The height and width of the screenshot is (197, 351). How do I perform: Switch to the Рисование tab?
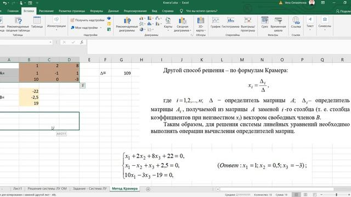pyautogui.click(x=46, y=11)
